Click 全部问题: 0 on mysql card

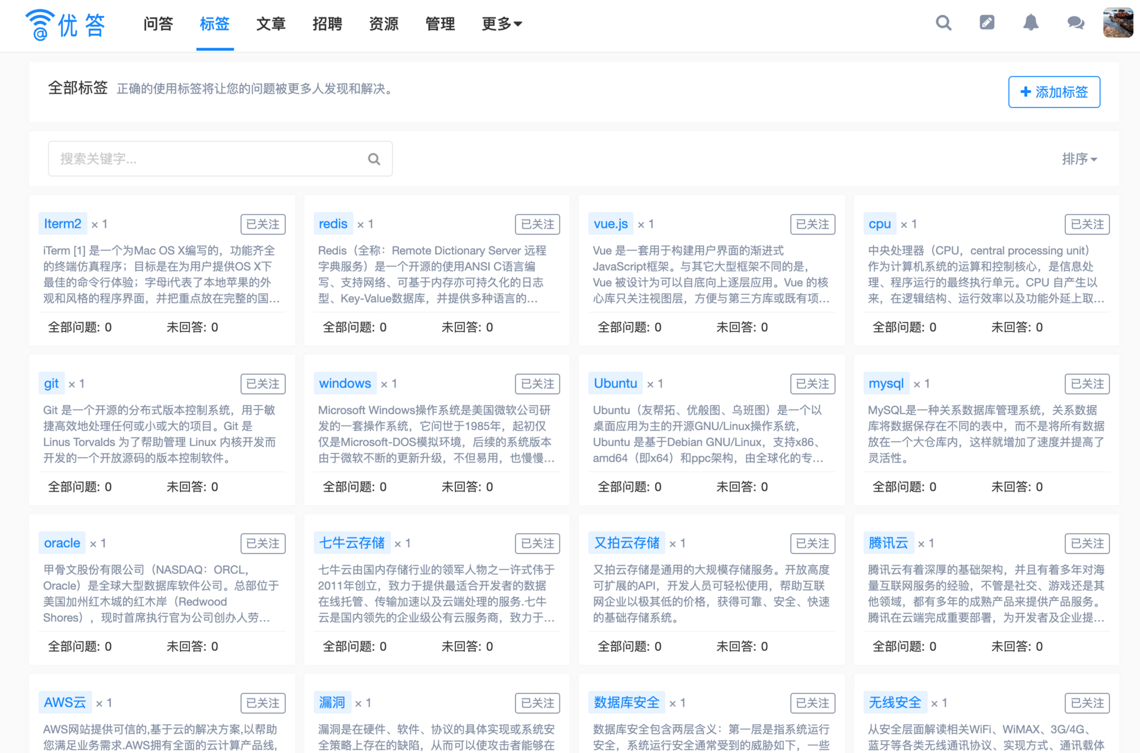pyautogui.click(x=904, y=487)
